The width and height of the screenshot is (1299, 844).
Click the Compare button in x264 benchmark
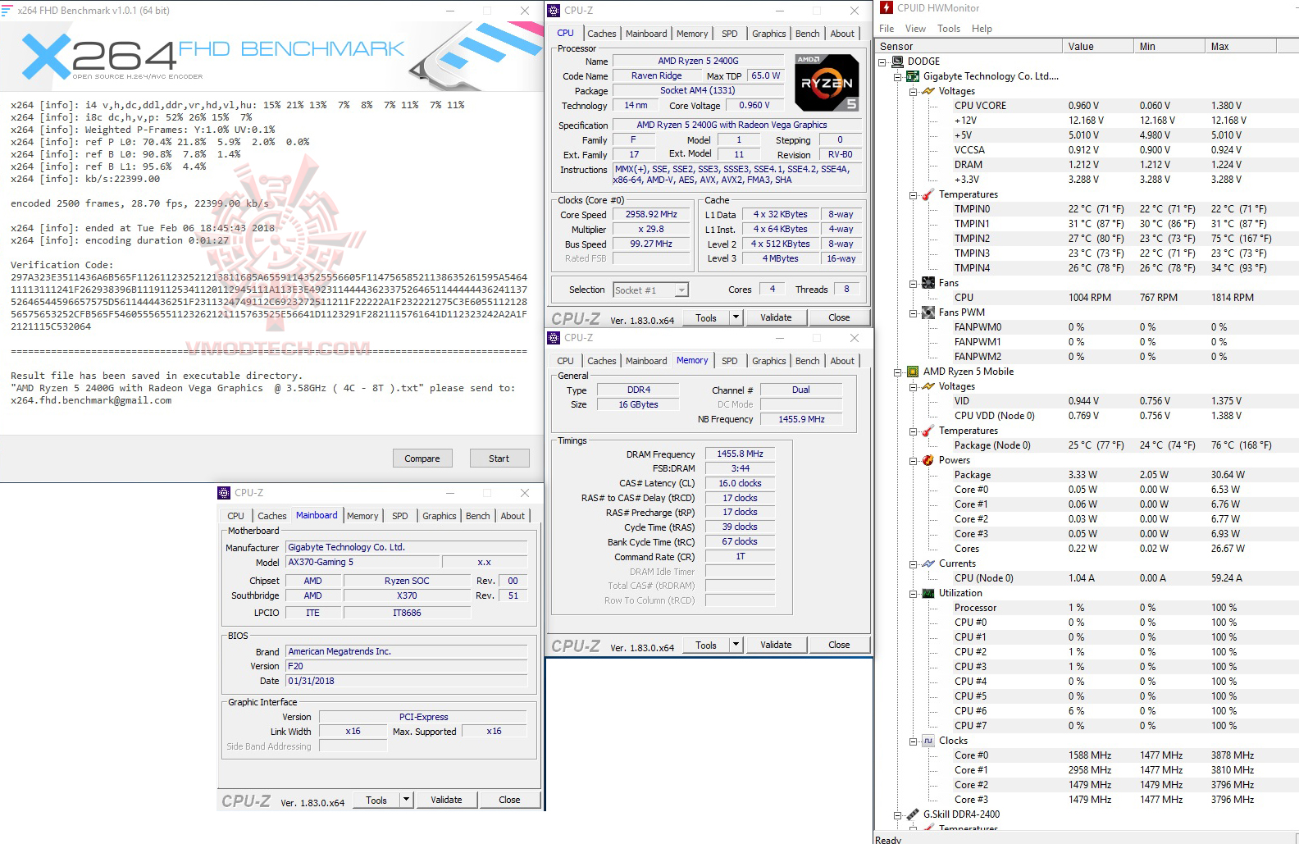pyautogui.click(x=422, y=458)
